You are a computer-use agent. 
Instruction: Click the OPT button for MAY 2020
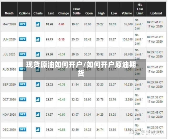point(23,24)
